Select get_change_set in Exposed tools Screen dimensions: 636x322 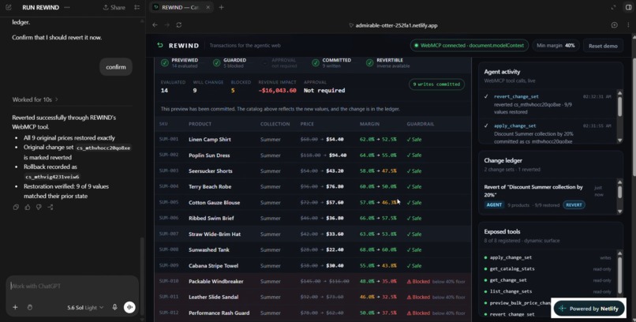(508, 280)
